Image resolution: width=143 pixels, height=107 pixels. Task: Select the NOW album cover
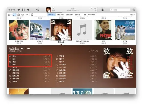coord(104,30)
